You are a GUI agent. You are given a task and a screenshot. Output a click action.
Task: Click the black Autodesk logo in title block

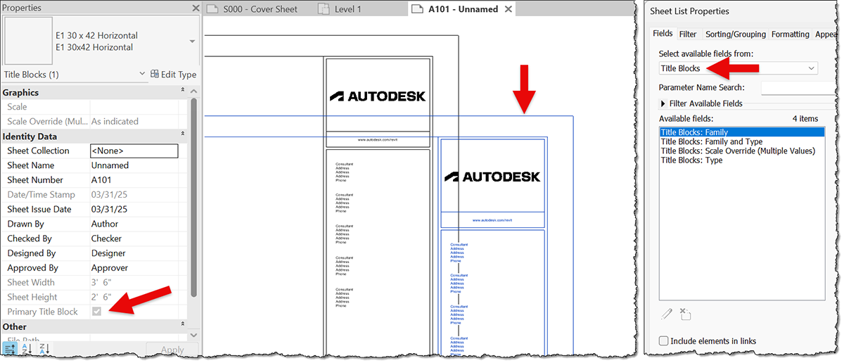pyautogui.click(x=378, y=96)
